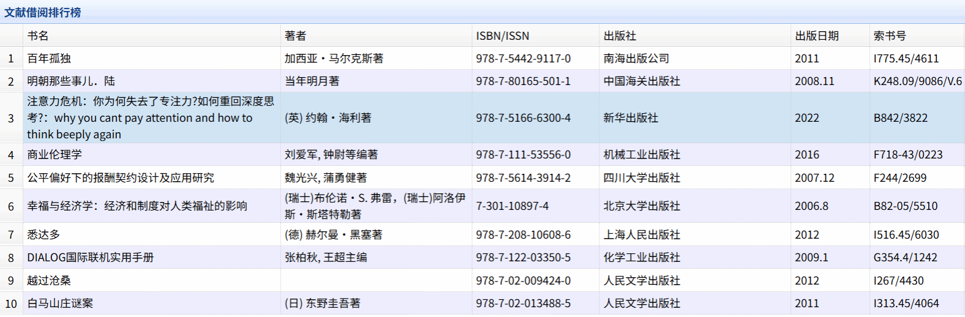Click the 出版日期 column header
Viewport: 965px width, 317px height.
pyautogui.click(x=816, y=36)
